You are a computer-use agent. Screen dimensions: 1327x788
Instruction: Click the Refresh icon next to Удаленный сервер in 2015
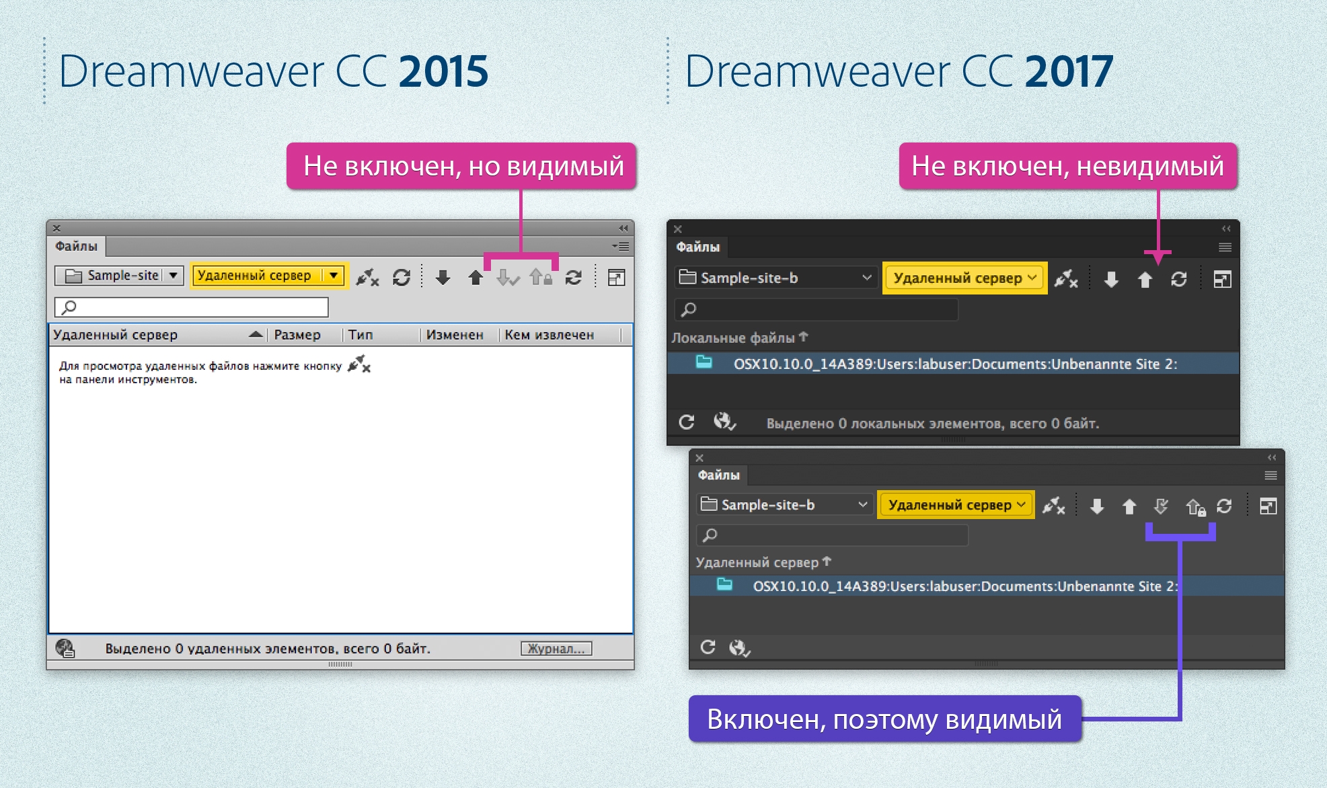[x=402, y=277]
